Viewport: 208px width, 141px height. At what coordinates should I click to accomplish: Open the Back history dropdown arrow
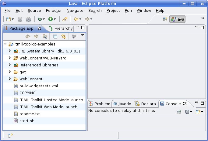pos(80,19)
